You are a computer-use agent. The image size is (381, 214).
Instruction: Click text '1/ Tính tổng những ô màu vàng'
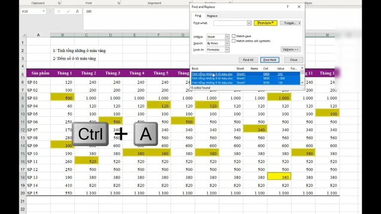(x=79, y=51)
